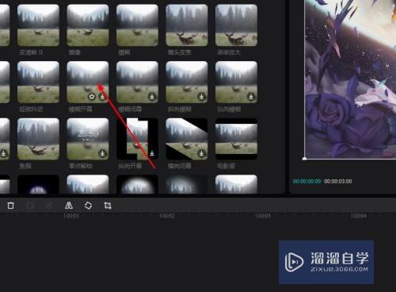Download the 斜向模糊 effect
The height and width of the screenshot is (292, 396).
tap(201, 97)
